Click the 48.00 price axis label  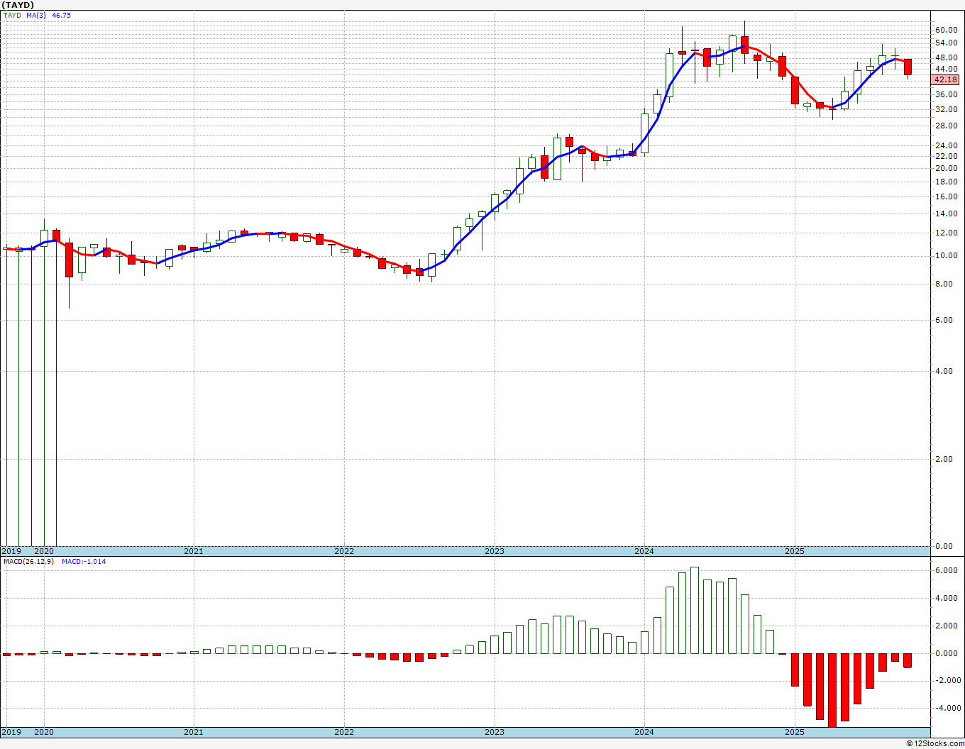point(947,58)
